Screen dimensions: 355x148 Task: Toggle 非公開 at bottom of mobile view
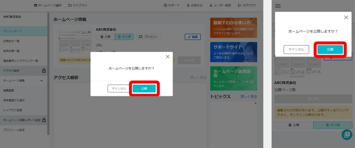332,125
